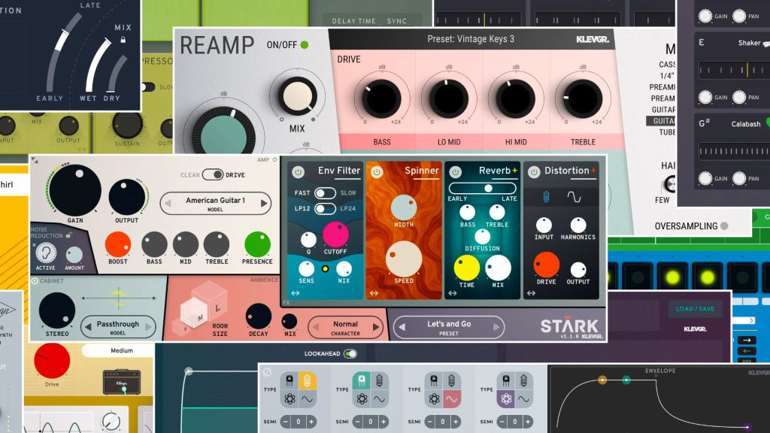Click the REAMP MIX knob
The height and width of the screenshot is (433, 770).
(296, 95)
